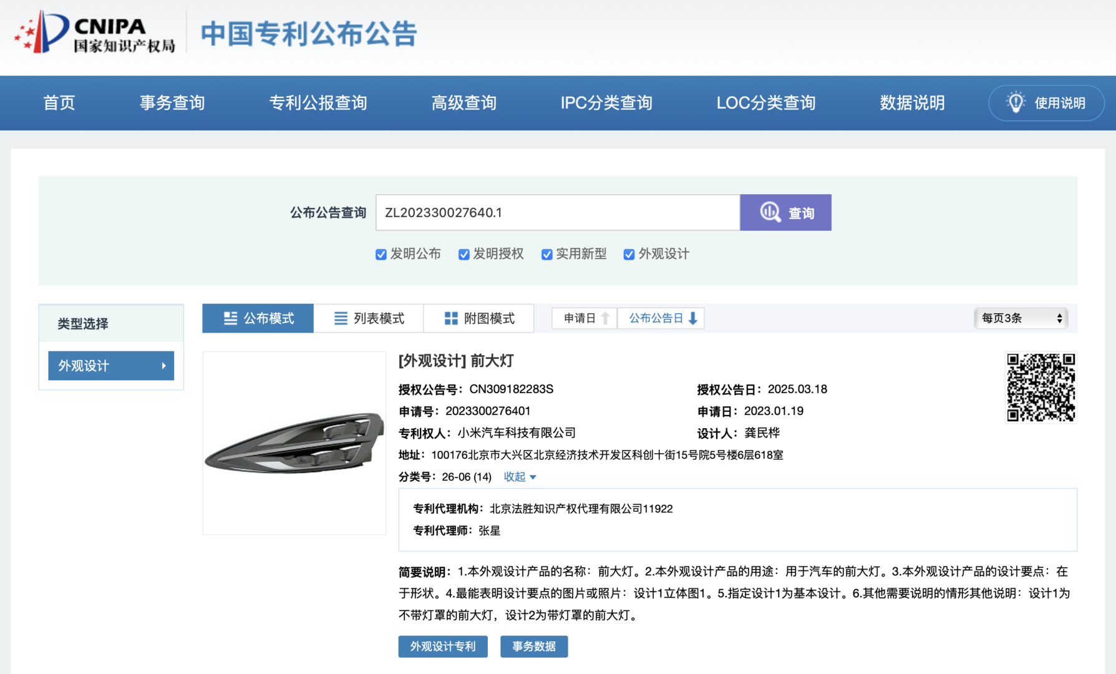The height and width of the screenshot is (674, 1116).
Task: Switch to 列表模式 list view icon
Action: 340,318
